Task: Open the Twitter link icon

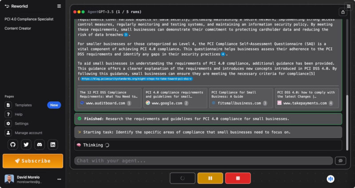Action: coord(26,145)
